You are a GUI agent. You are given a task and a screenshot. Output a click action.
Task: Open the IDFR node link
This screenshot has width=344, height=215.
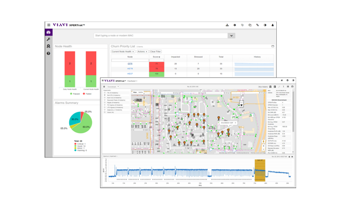pos(130,63)
